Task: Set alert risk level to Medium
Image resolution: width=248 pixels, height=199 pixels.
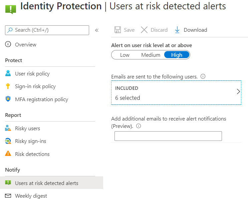Action: tap(151, 55)
